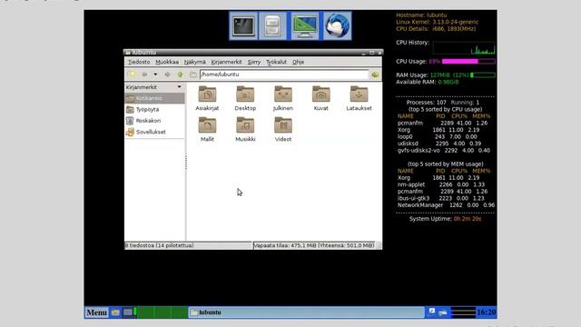
Task: Go up to the parent folder
Action: [x=180, y=74]
